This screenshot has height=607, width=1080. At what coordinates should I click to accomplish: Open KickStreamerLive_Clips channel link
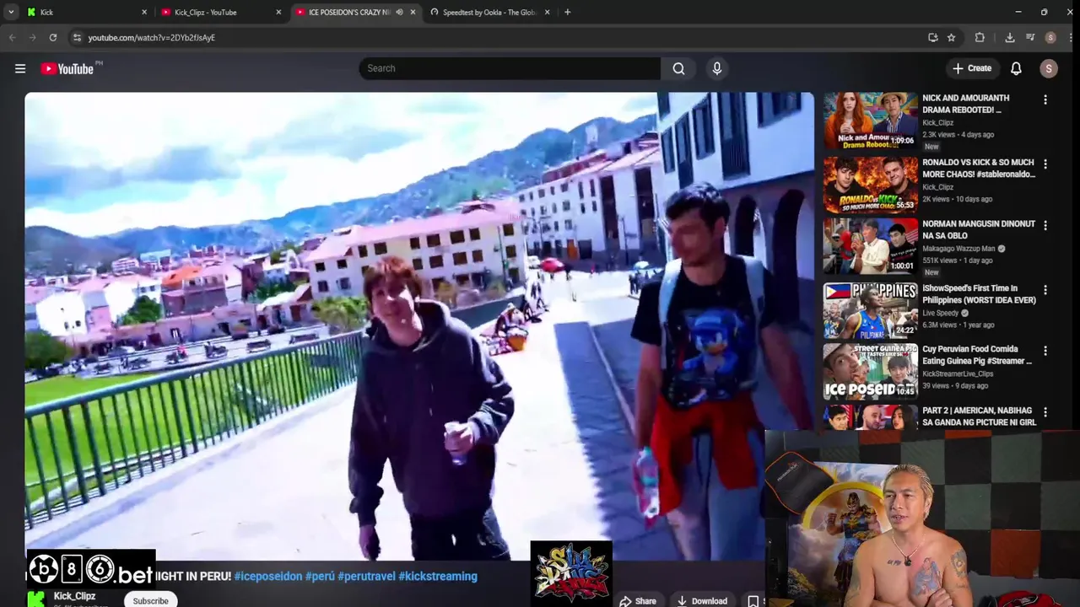point(958,373)
